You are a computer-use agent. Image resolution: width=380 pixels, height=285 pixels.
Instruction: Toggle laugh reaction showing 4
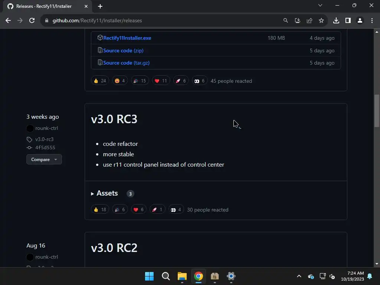click(x=120, y=81)
